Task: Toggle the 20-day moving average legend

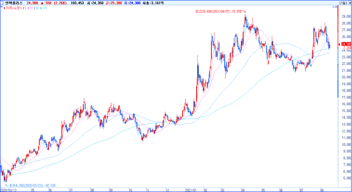Action: pos(31,8)
